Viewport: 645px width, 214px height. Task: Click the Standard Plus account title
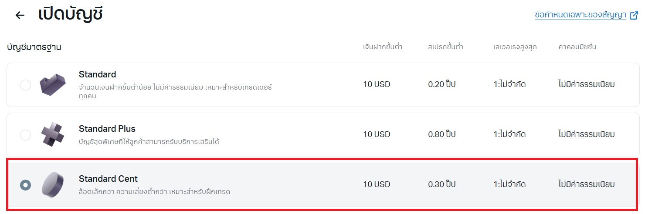point(107,129)
